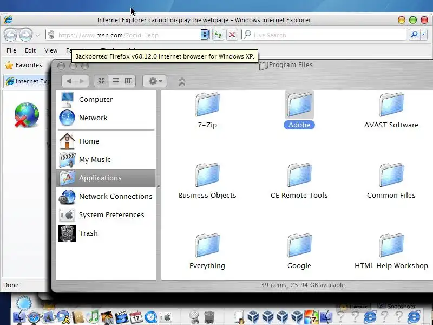Click the Internet Explorer title bar logo

8,19
